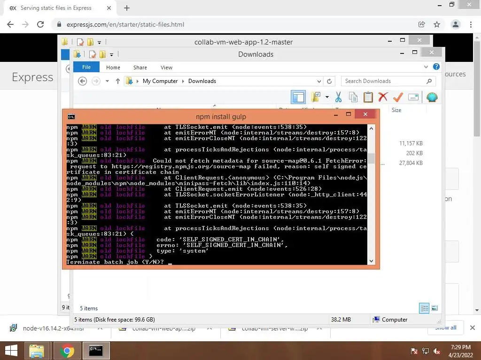Open the Share ribbon tab in the Downloads window
Image resolution: width=481 pixels, height=360 pixels.
140,67
